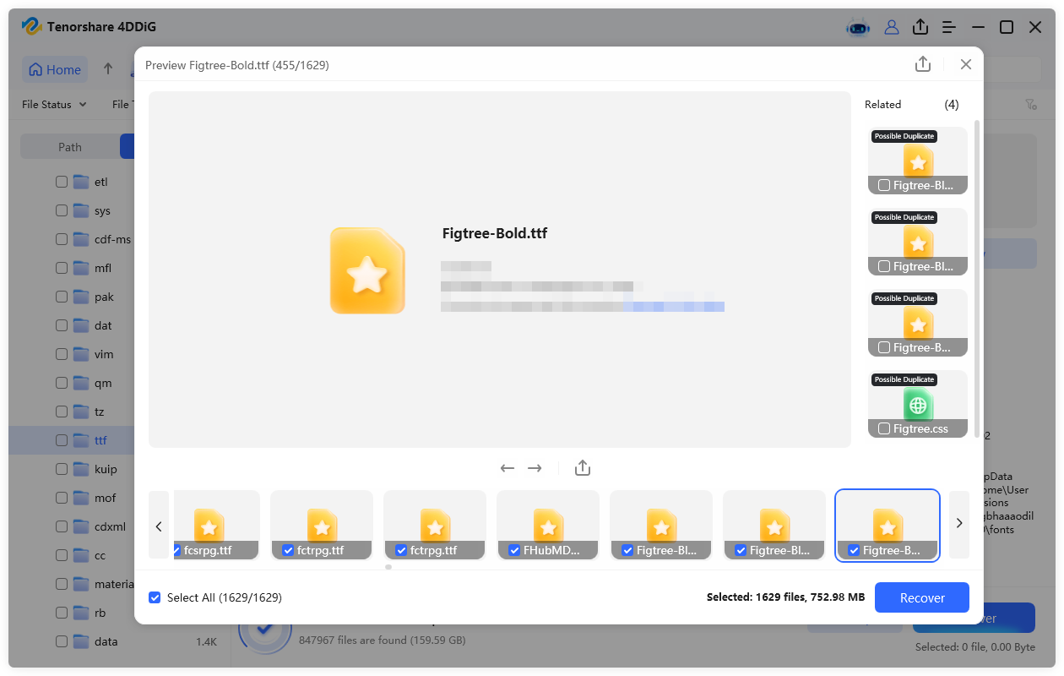This screenshot has height=676, width=1064.
Task: Click the Related panel vertical scrollbar
Action: point(977,279)
